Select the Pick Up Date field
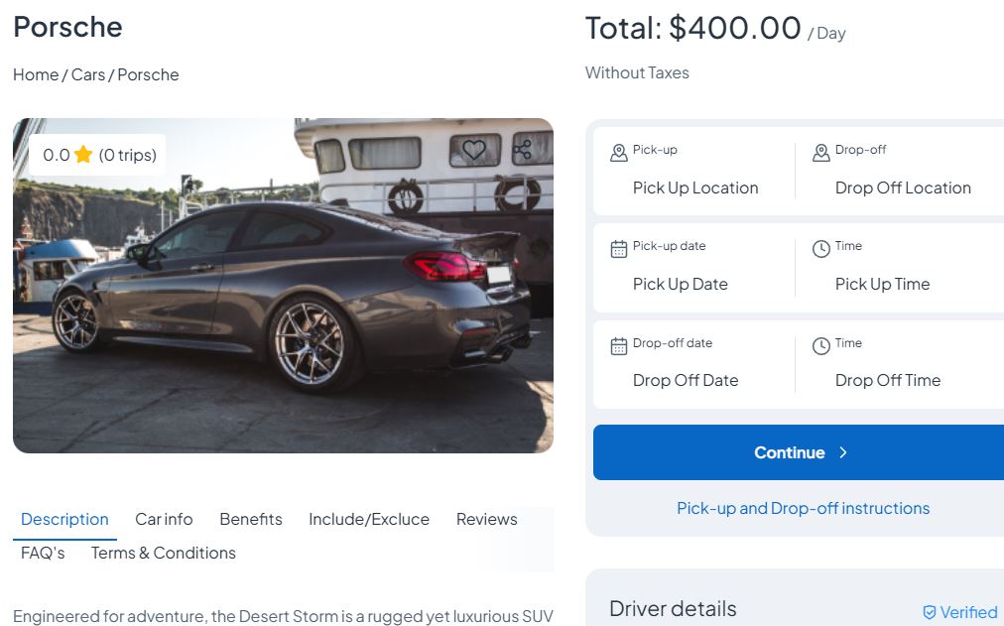This screenshot has height=626, width=1004. point(681,284)
